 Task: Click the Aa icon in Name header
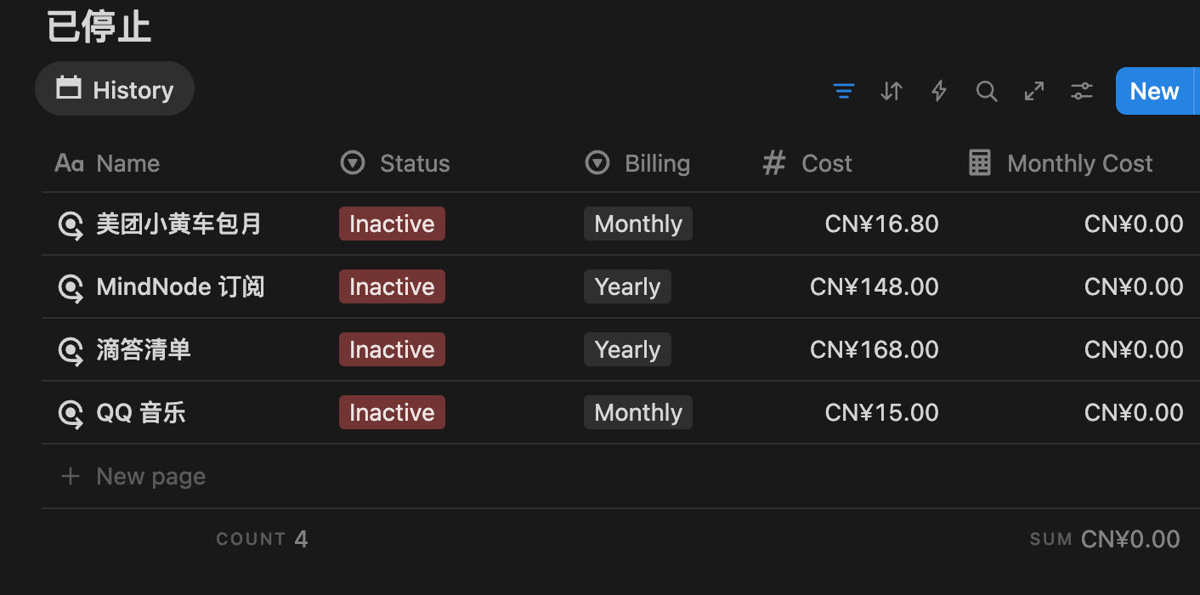pos(69,163)
